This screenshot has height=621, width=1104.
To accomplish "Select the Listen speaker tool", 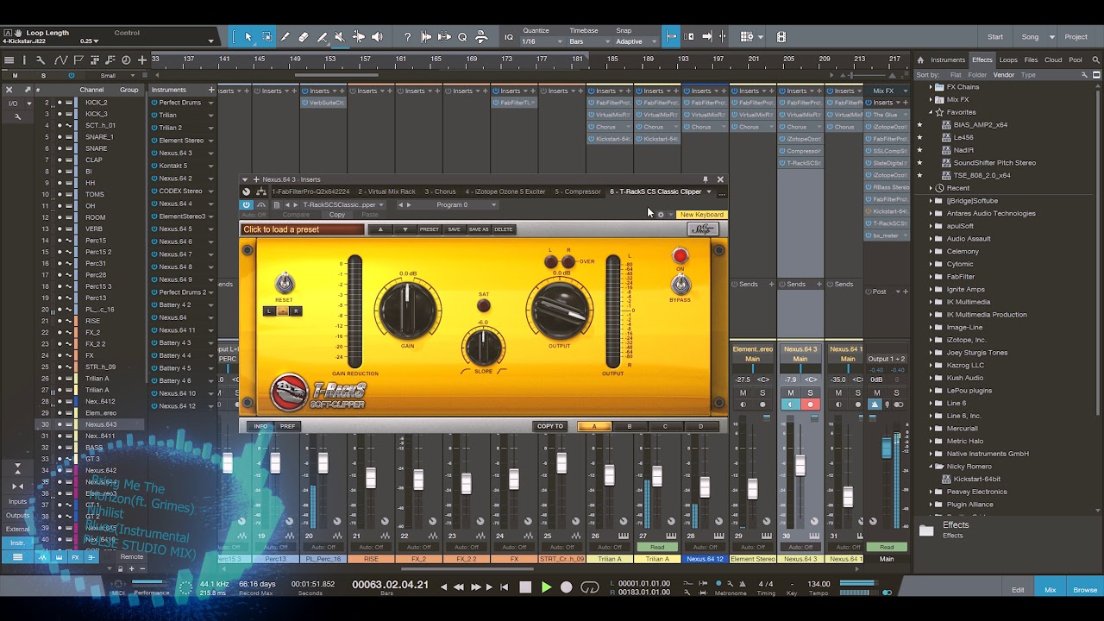I will (377, 37).
